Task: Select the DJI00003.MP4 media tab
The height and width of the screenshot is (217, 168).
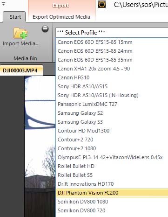Action: click(x=21, y=70)
